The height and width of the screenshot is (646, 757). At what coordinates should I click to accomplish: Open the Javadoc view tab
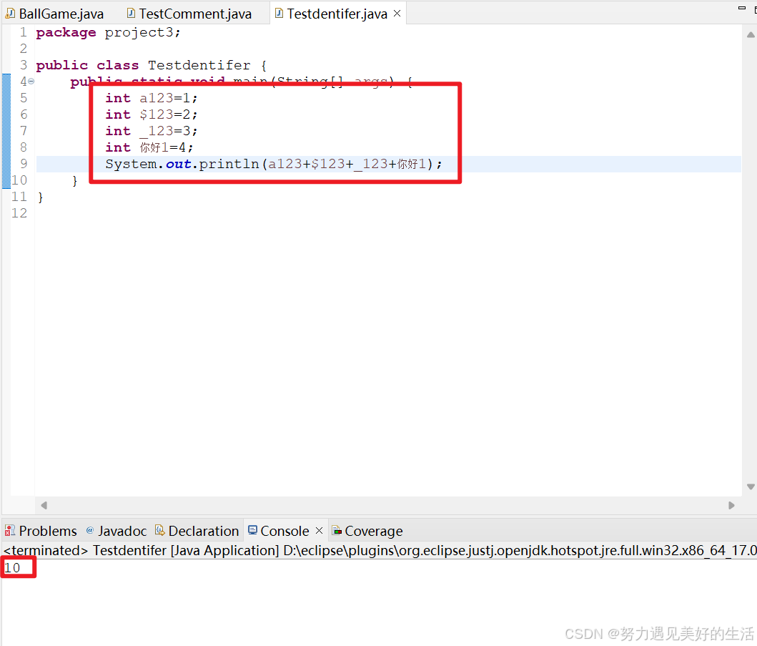coord(117,531)
